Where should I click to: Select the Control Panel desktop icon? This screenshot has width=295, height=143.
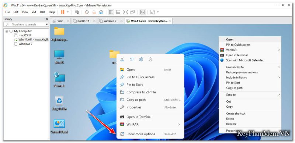[x=59, y=126]
